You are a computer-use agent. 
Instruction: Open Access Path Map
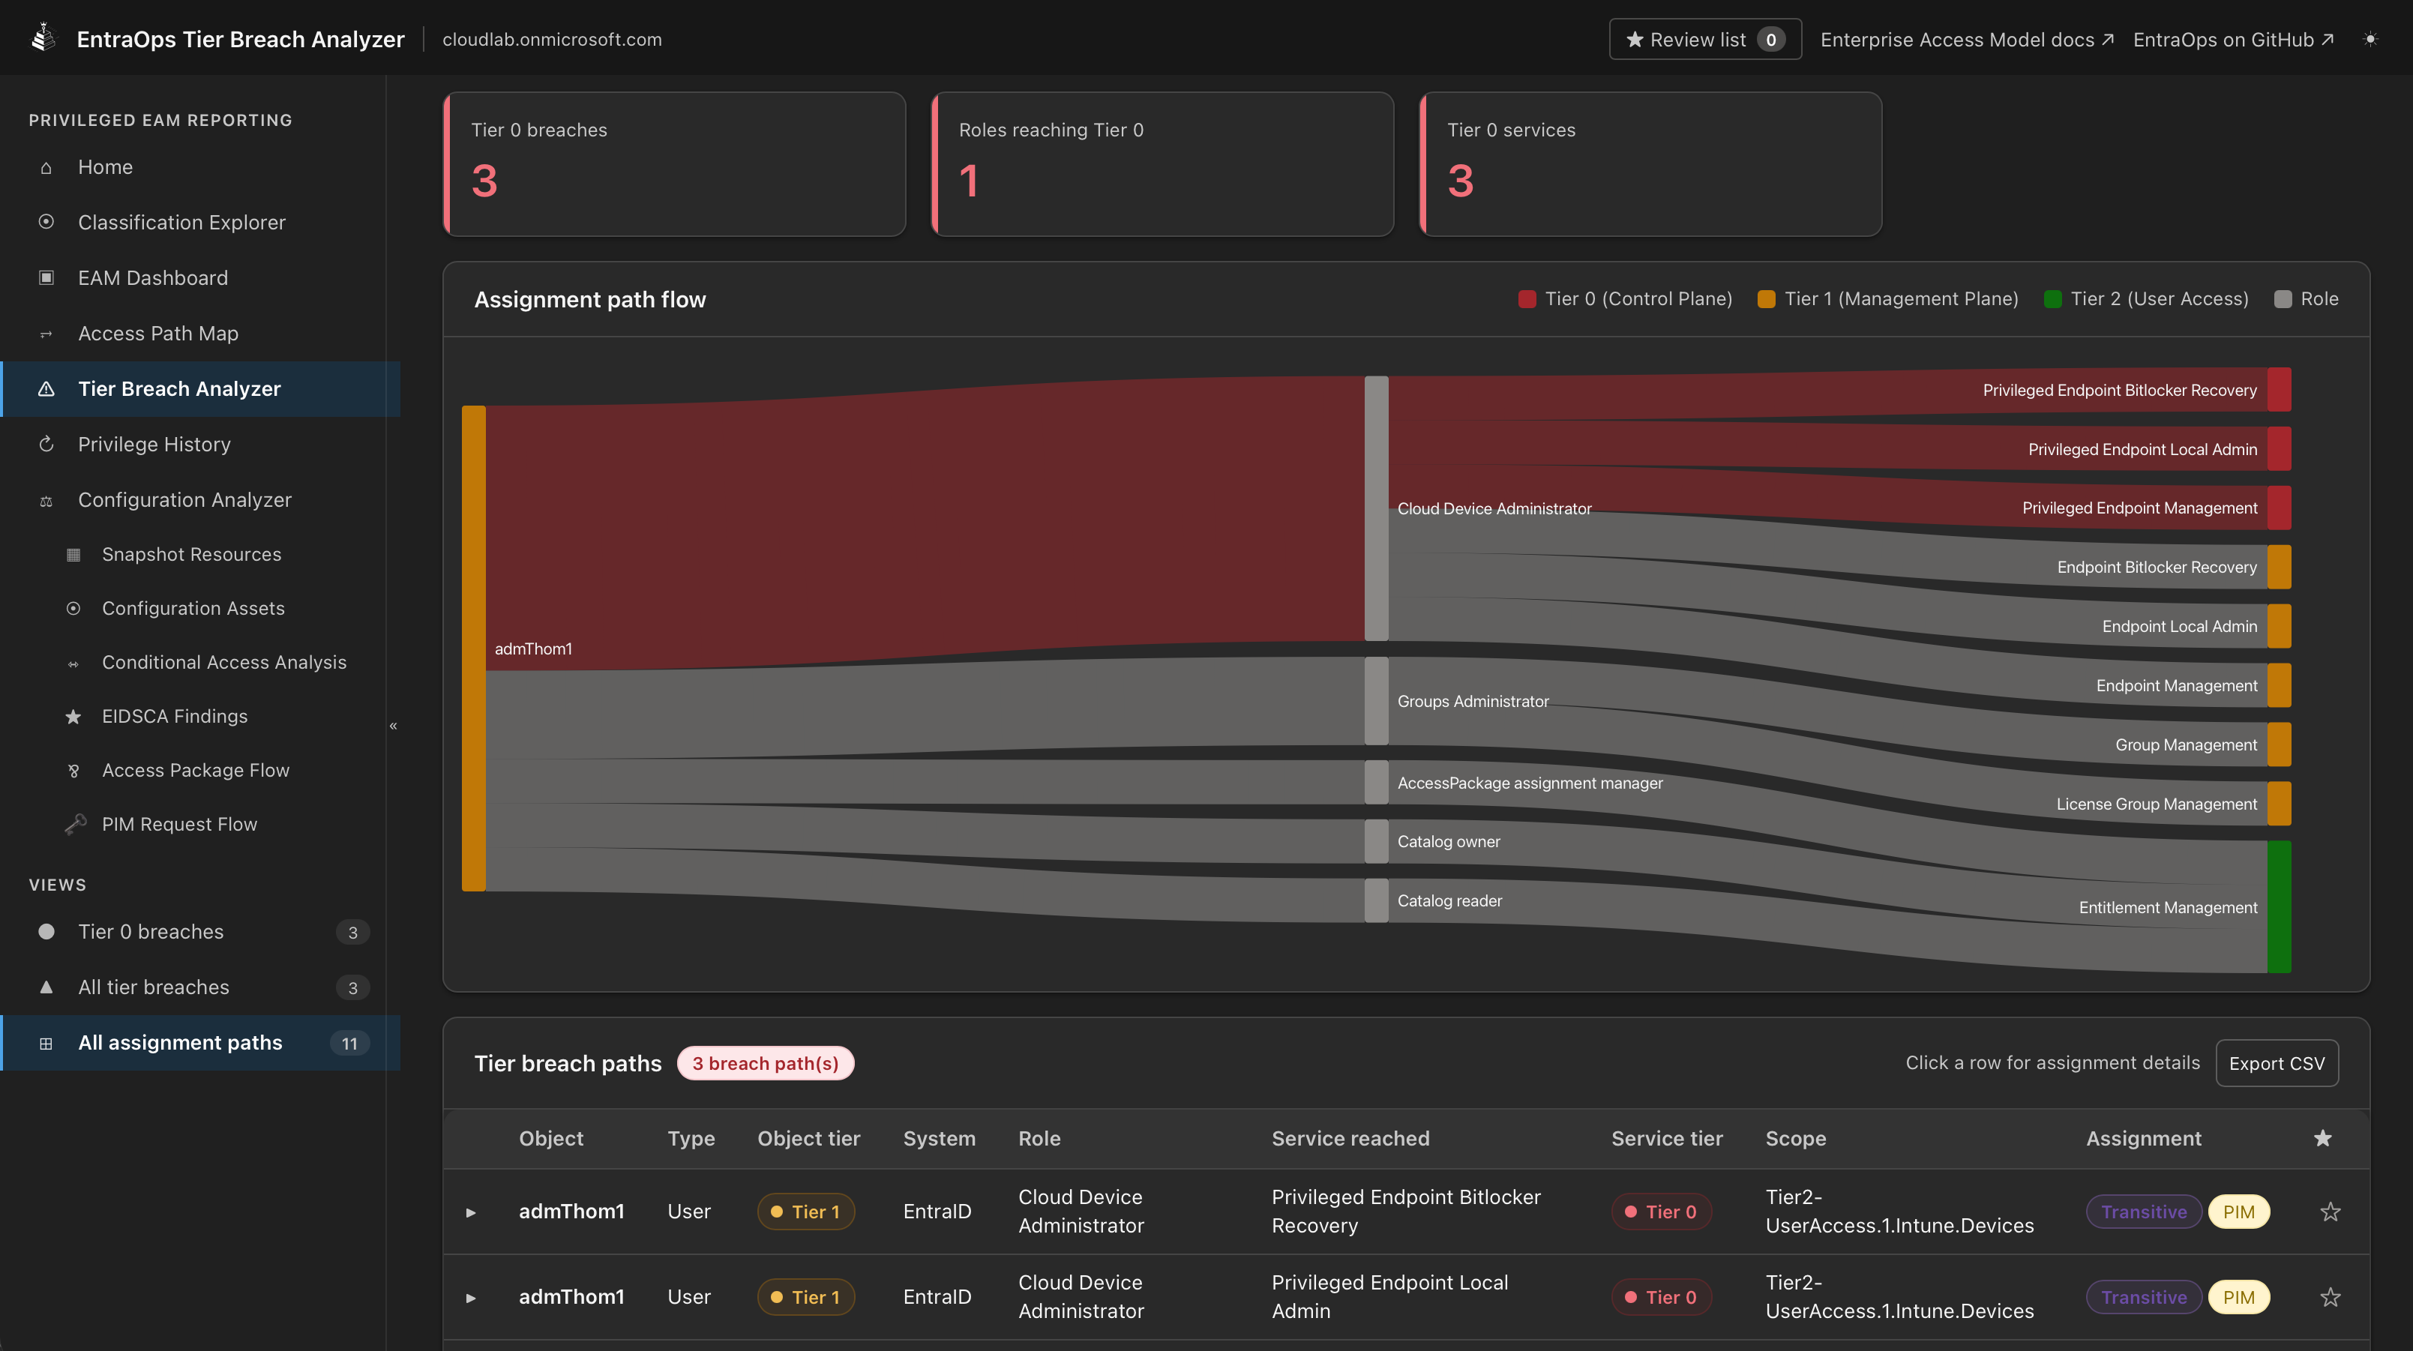199,334
